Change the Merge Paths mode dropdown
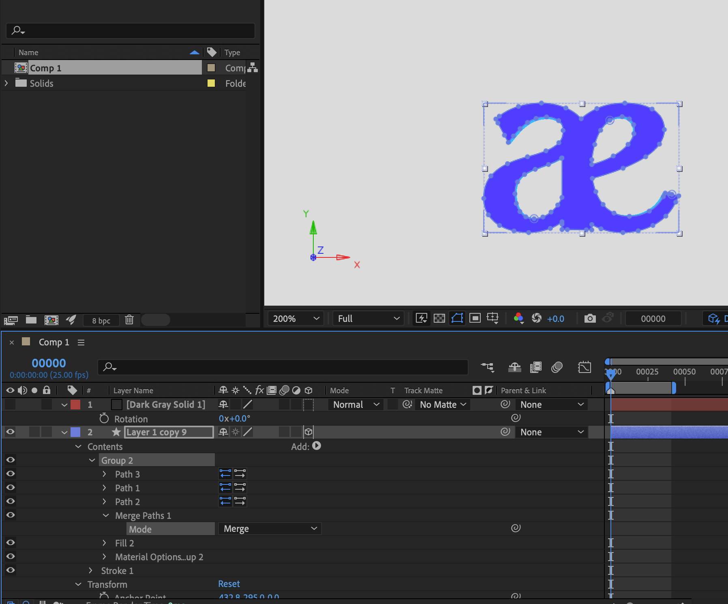Viewport: 728px width, 604px height. coord(270,529)
